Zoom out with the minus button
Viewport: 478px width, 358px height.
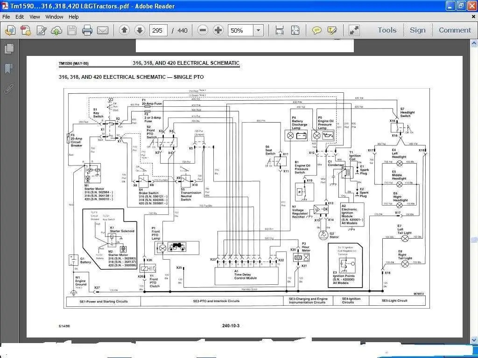pyautogui.click(x=203, y=30)
